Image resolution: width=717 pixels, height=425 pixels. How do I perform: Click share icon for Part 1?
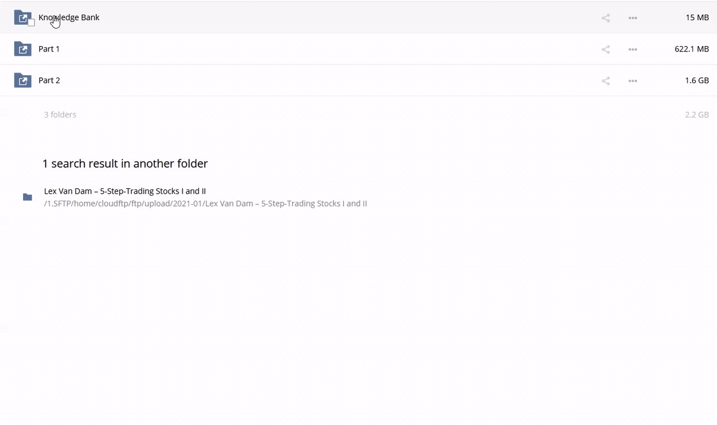click(x=605, y=49)
